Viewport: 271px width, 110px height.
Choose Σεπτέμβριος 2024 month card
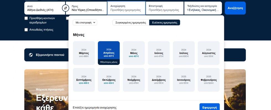tap(84, 80)
